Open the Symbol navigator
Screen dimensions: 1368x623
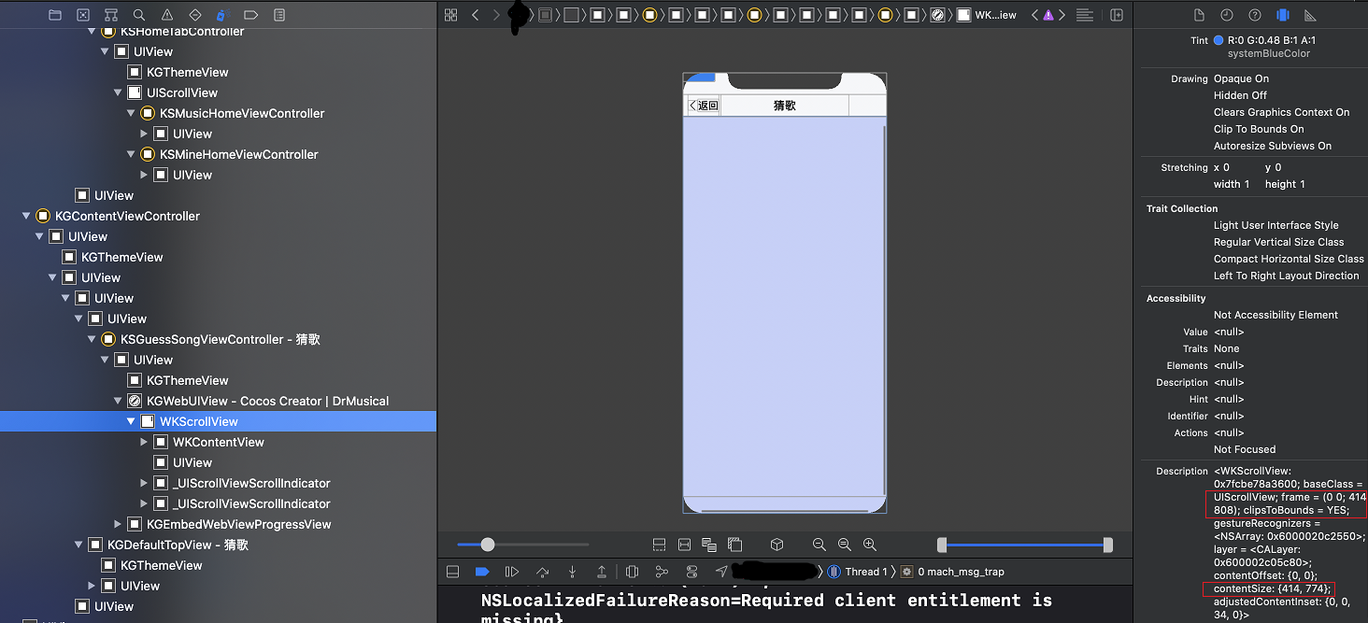coord(111,15)
